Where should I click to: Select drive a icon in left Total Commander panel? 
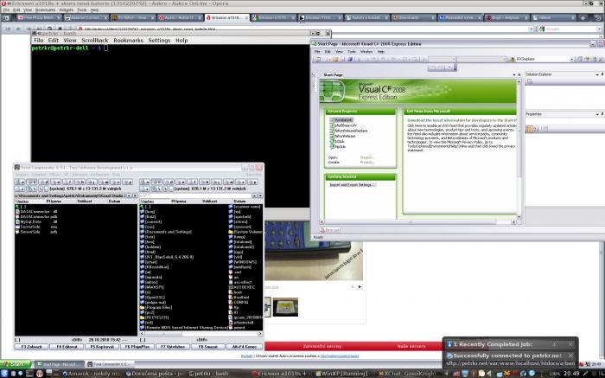[x=20, y=182]
